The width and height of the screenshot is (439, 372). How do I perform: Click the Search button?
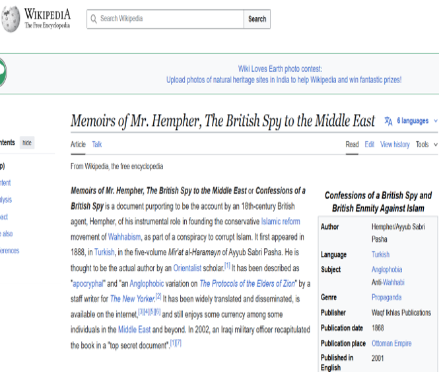257,19
